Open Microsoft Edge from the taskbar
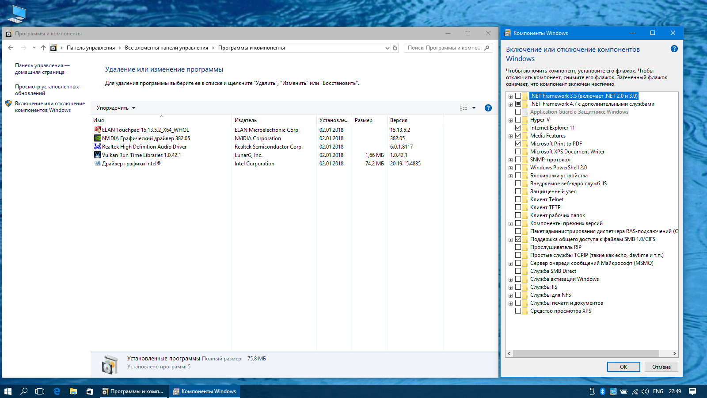The height and width of the screenshot is (398, 707). click(x=57, y=391)
